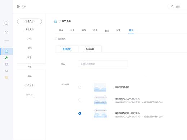
Task: Switch to the 重点 tab
Action: tap(107, 31)
